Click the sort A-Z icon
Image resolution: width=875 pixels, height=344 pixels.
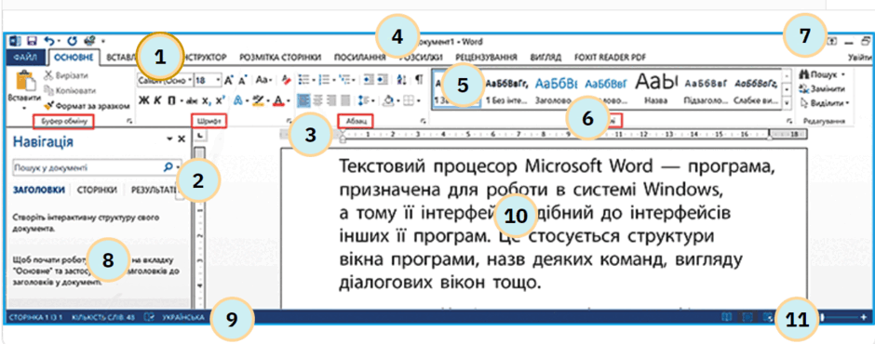click(402, 80)
